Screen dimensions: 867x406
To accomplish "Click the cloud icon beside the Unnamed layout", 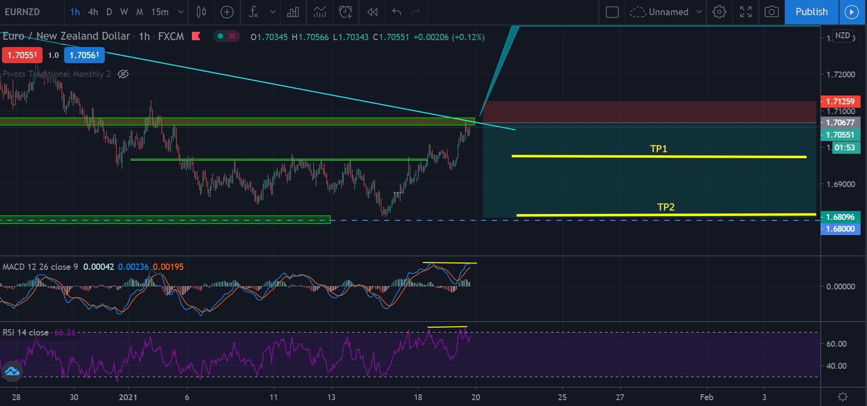I will pyautogui.click(x=637, y=12).
